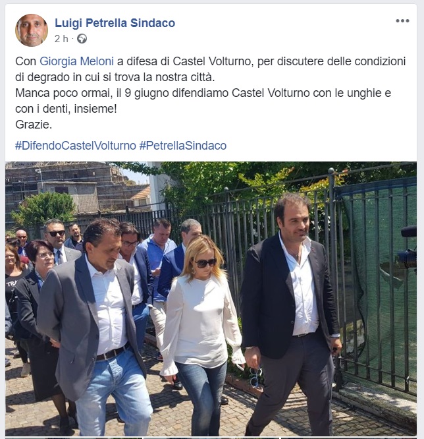This screenshot has width=424, height=439.
Task: Open the main walking group photo
Action: (x=211, y=299)
